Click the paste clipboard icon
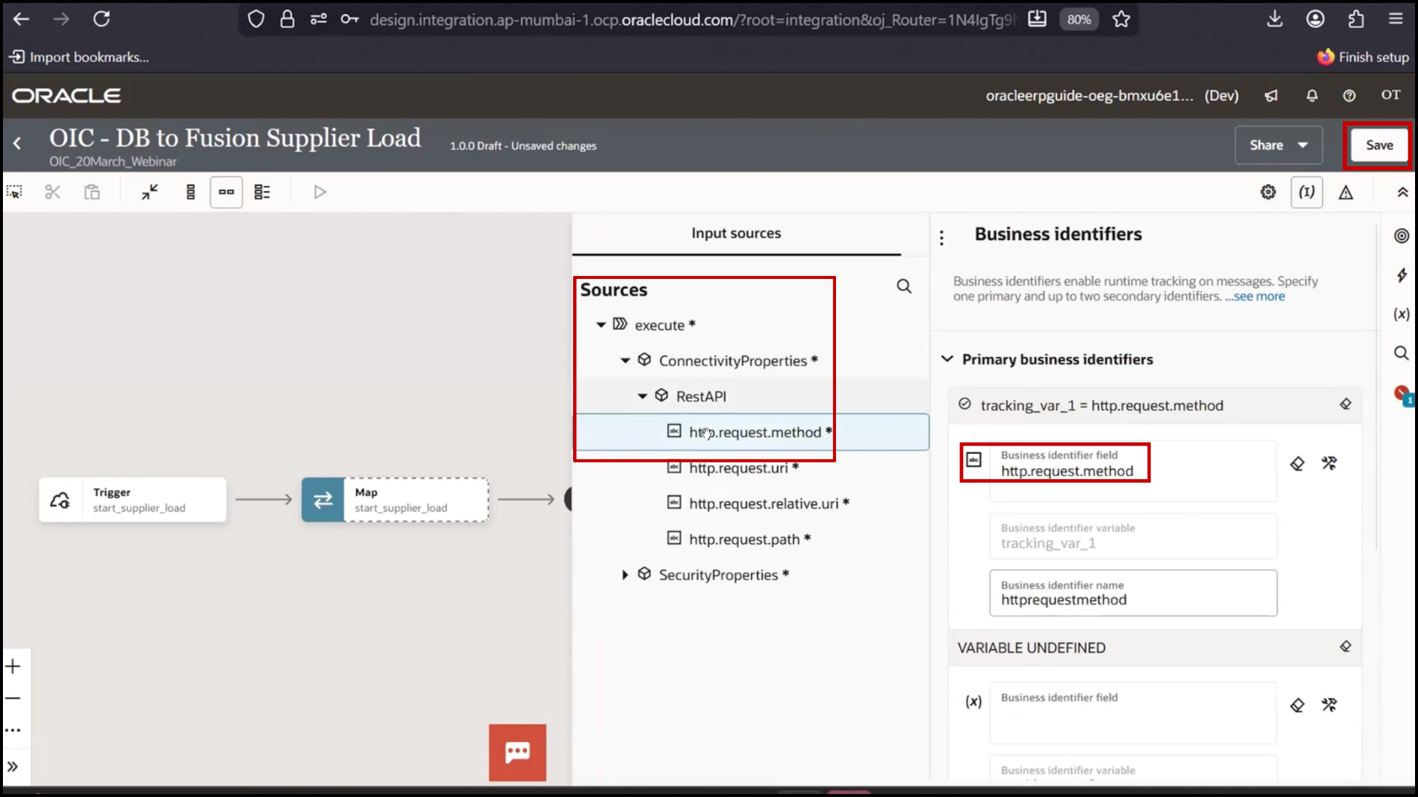The image size is (1418, 797). click(x=92, y=192)
